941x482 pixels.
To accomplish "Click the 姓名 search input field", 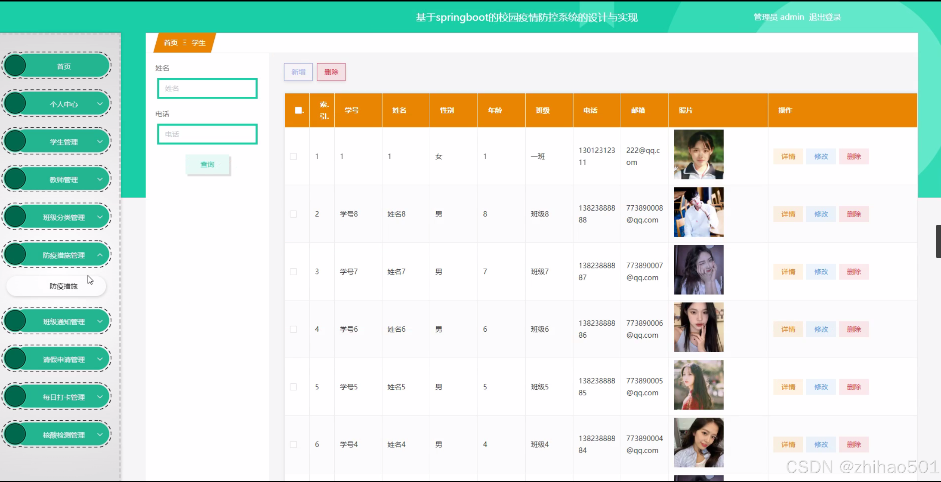I will [x=207, y=89].
